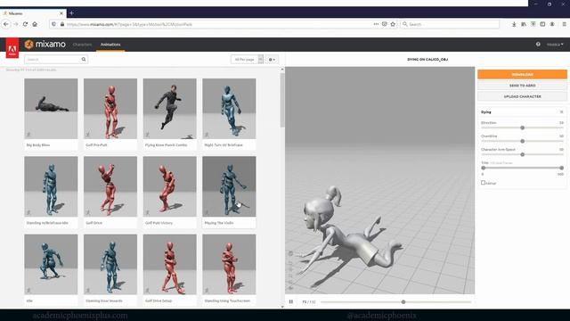Close the Dying settings panel
The height and width of the screenshot is (321, 570).
pyautogui.click(x=561, y=112)
